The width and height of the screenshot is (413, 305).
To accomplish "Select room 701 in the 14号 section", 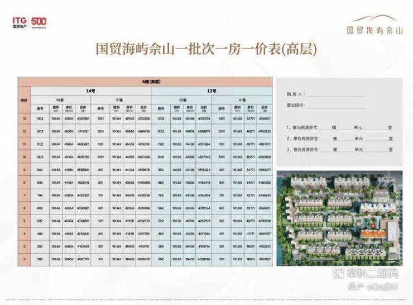I will pos(100,196).
